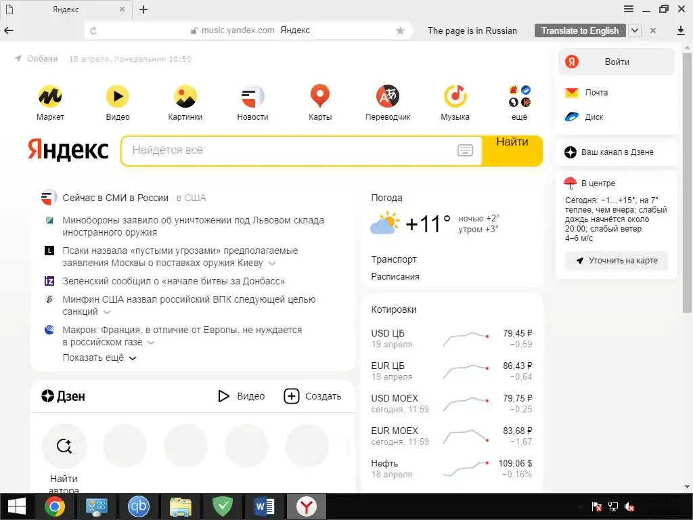
Task: Click the Яндекс logo
Action: [68, 150]
